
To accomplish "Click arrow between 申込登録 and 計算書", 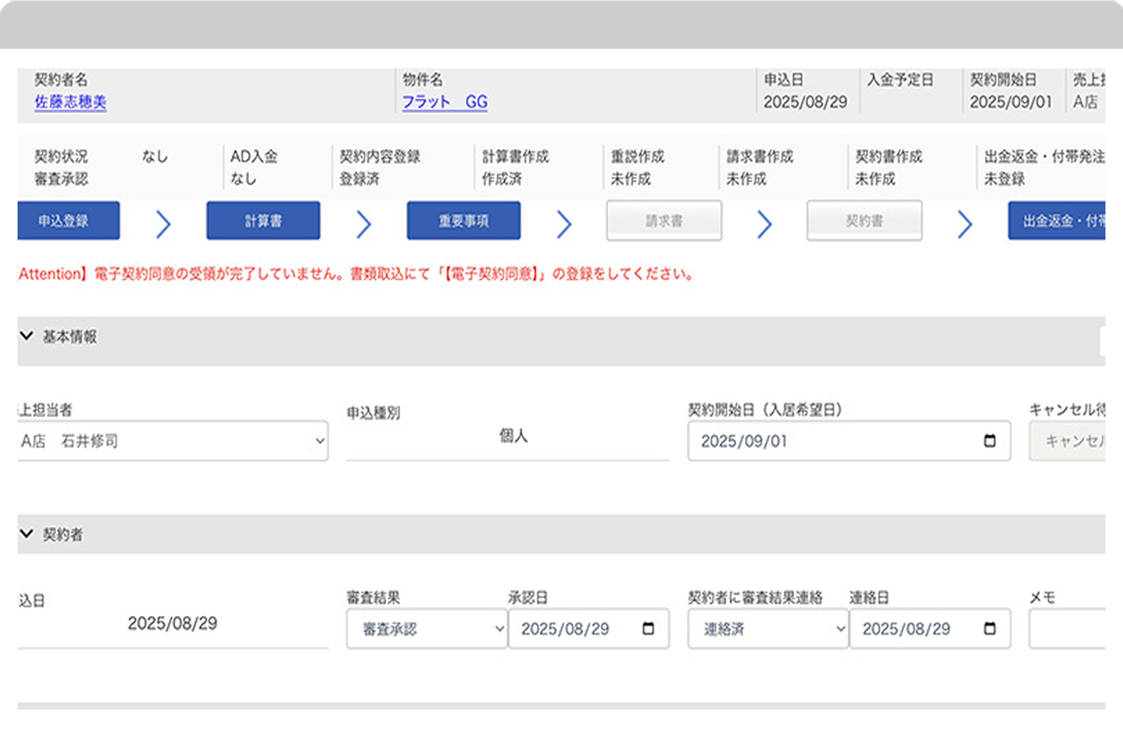I will [163, 224].
